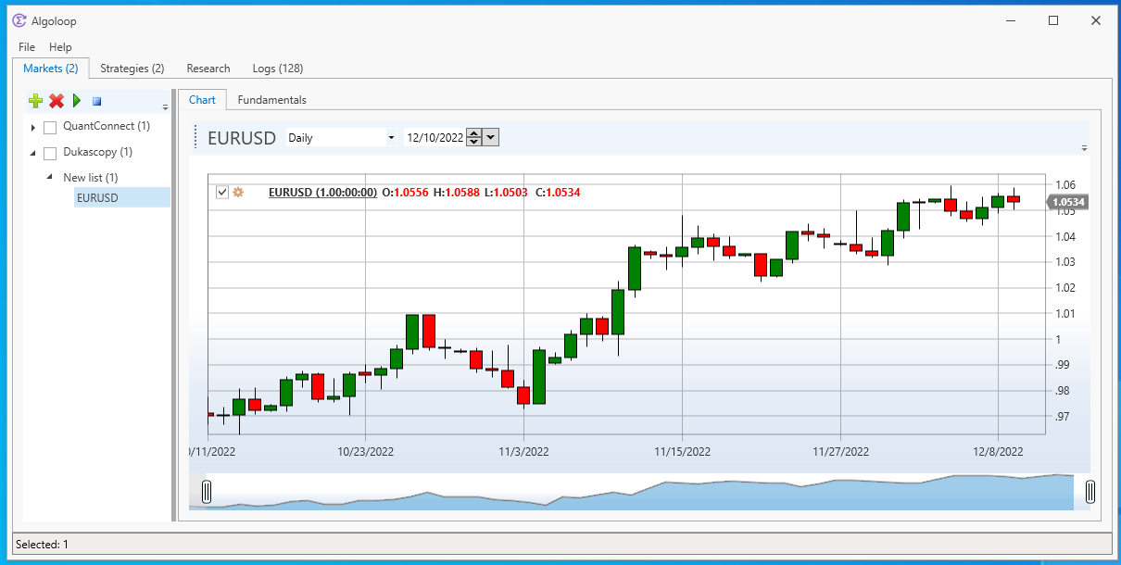
Task: Expand the QuantConnect tree node
Action: (x=33, y=127)
